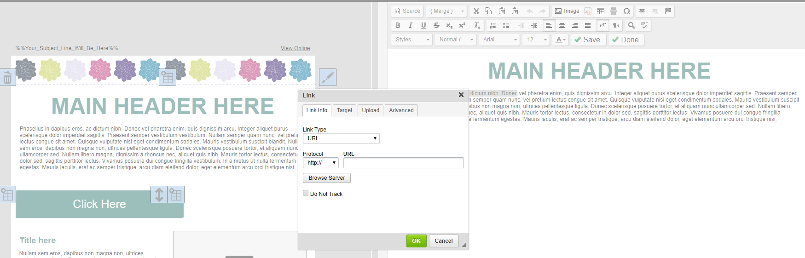Click the insert Link chain icon

pyautogui.click(x=642, y=11)
